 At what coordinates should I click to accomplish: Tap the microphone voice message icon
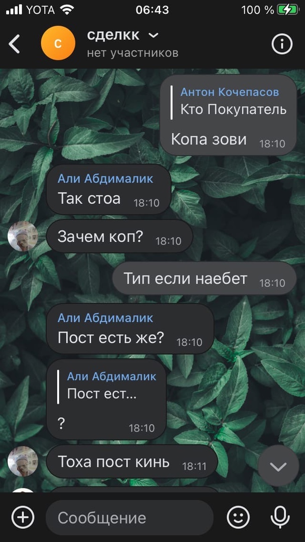tap(279, 517)
